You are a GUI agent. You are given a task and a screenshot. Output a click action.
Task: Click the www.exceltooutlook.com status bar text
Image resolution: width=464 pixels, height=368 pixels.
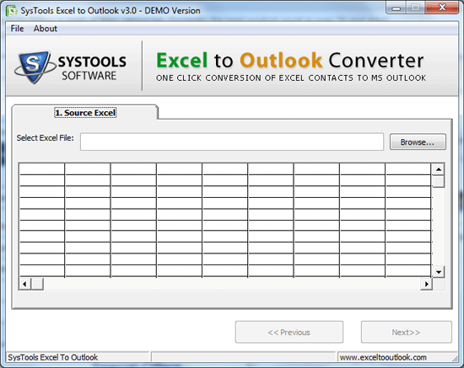coord(383,357)
